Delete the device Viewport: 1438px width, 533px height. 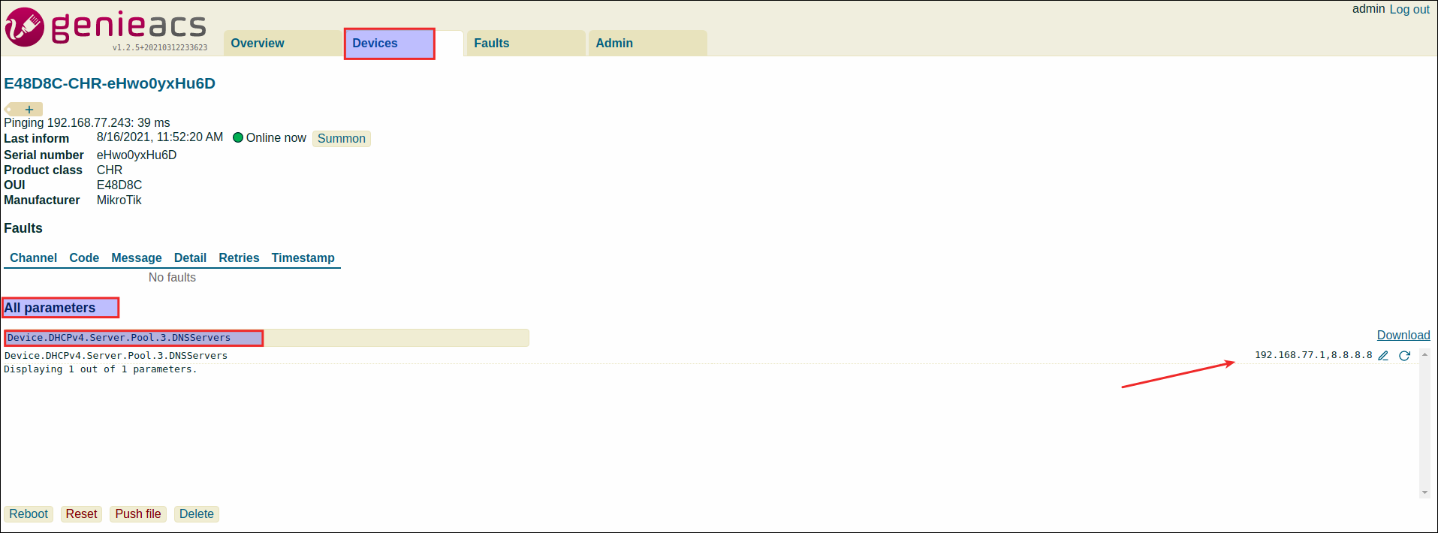197,514
